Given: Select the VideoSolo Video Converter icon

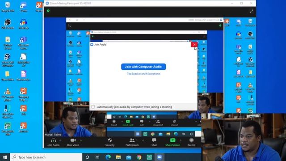Looking at the screenshot, I should point(8,111).
